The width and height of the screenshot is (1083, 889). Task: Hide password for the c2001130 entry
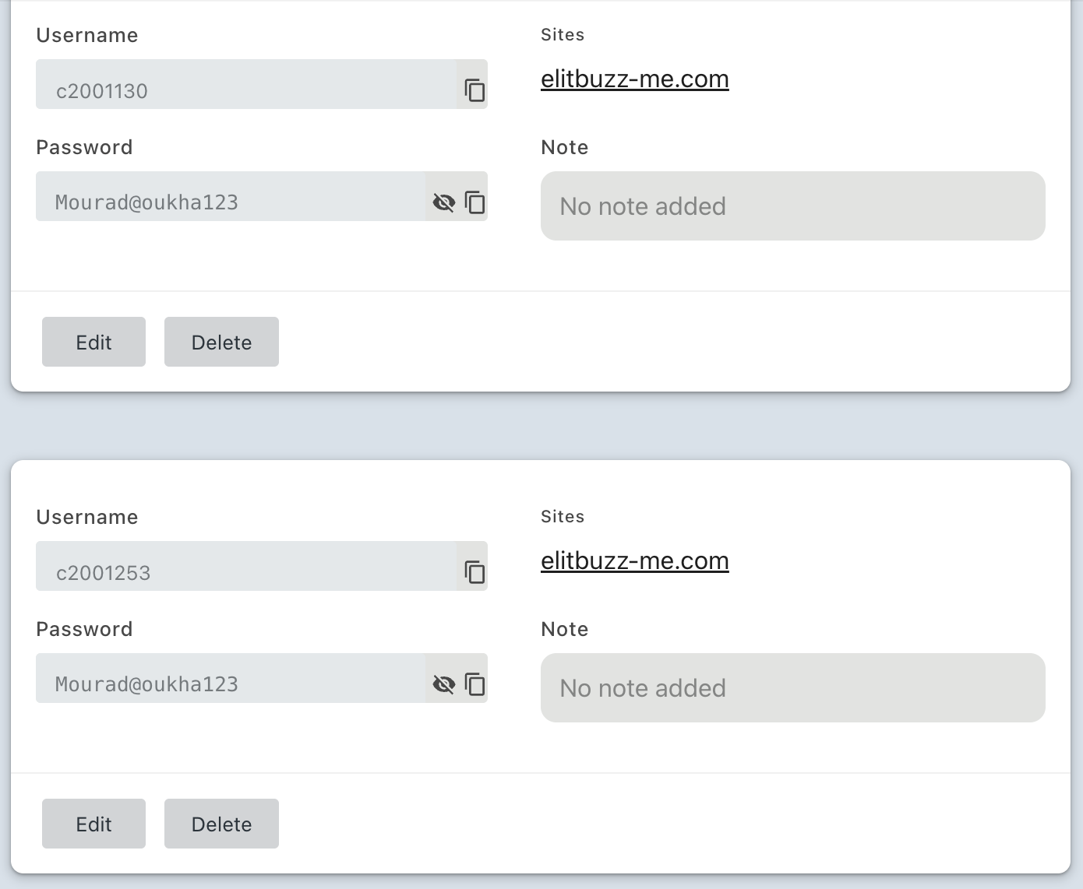pyautogui.click(x=444, y=203)
